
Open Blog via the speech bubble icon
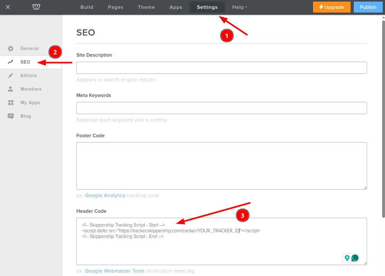tap(11, 116)
